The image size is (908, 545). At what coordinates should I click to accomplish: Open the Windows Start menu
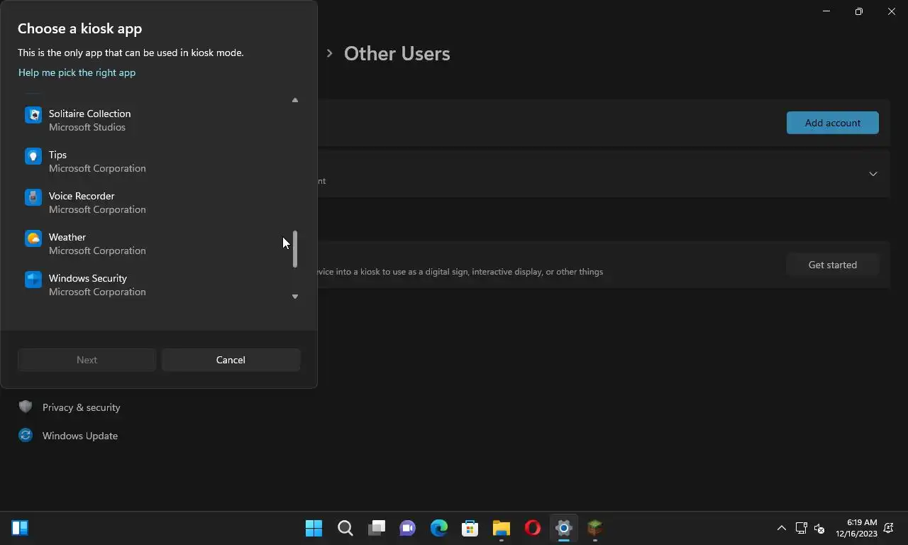point(314,528)
